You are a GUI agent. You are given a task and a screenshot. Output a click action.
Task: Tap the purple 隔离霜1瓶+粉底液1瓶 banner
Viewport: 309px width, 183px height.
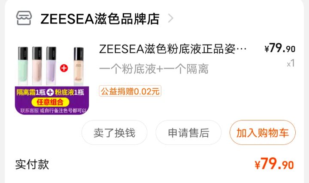(52, 100)
